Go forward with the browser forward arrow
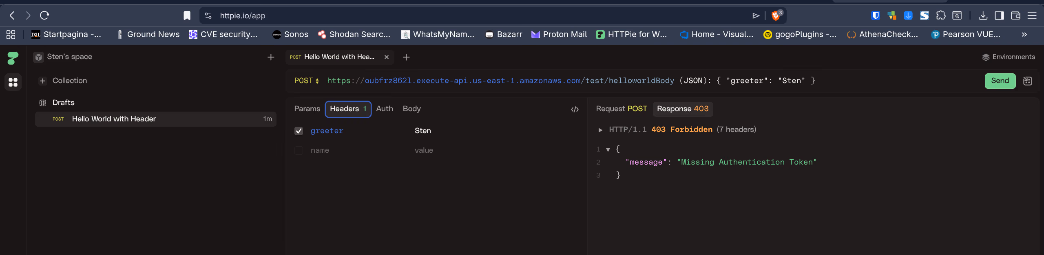This screenshot has height=255, width=1044. point(28,15)
